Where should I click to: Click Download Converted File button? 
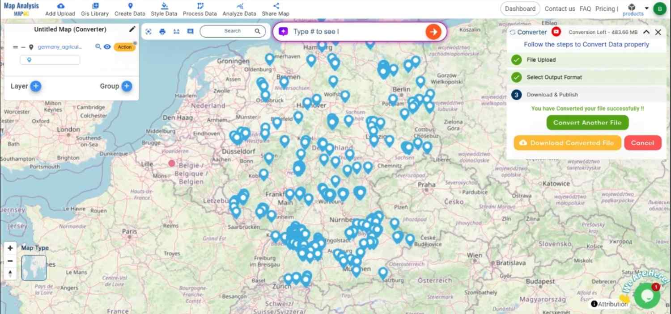[567, 143]
